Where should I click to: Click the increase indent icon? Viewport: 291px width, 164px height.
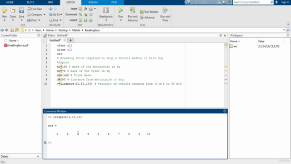85,20
